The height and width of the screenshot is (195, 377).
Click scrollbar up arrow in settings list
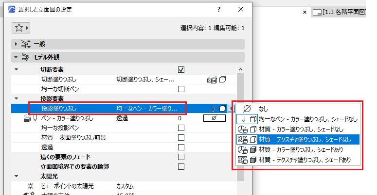pos(240,69)
